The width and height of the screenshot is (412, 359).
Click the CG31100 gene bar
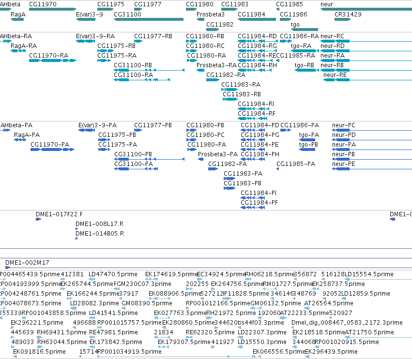coord(149,19)
